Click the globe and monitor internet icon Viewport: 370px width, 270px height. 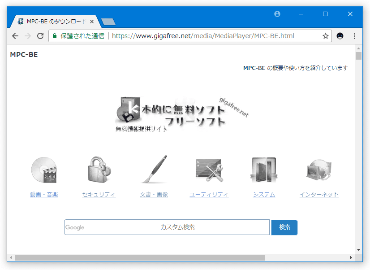pos(319,170)
